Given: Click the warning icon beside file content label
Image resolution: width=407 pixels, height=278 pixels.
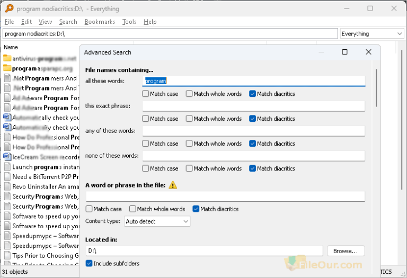Looking at the screenshot, I should click(173, 185).
